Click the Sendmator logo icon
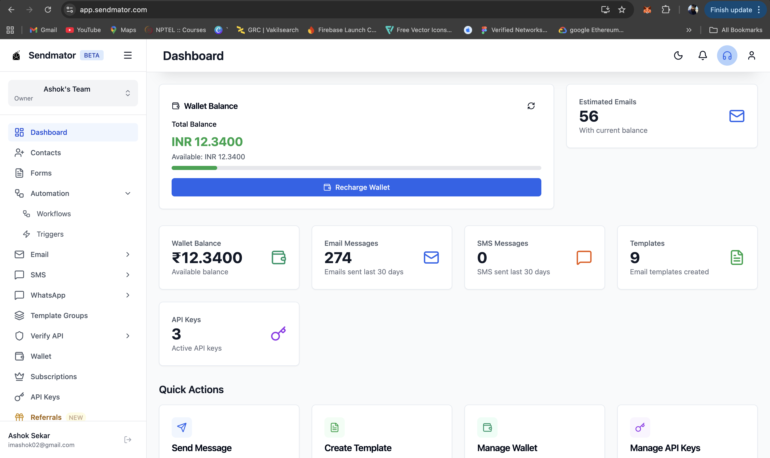The height and width of the screenshot is (458, 770). tap(16, 55)
